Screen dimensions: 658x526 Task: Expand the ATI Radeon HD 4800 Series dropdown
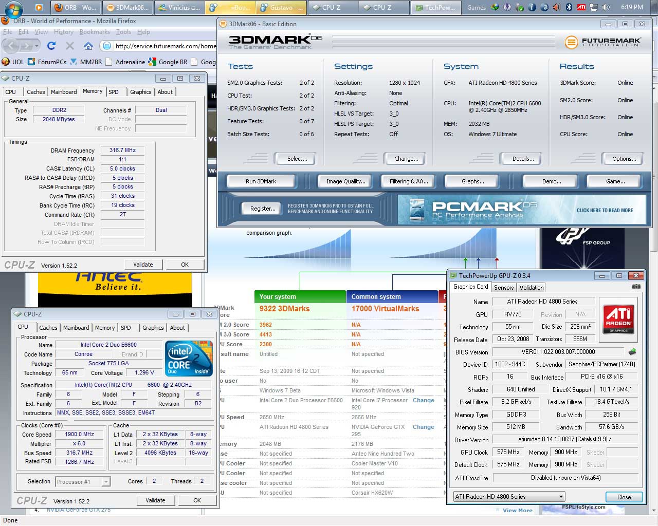pyautogui.click(x=560, y=497)
